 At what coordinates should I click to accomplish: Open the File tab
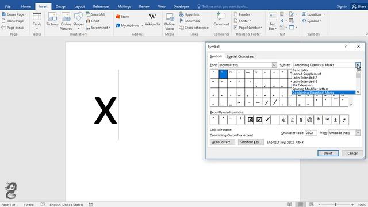pos(7,6)
